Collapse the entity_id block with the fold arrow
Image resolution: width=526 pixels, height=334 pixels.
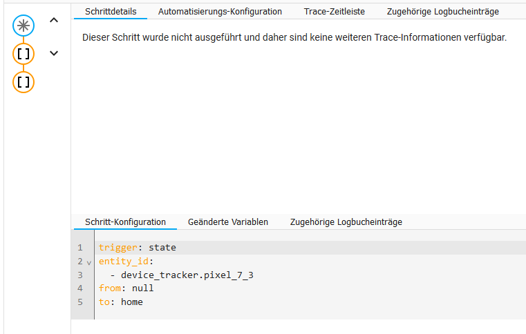pos(88,262)
